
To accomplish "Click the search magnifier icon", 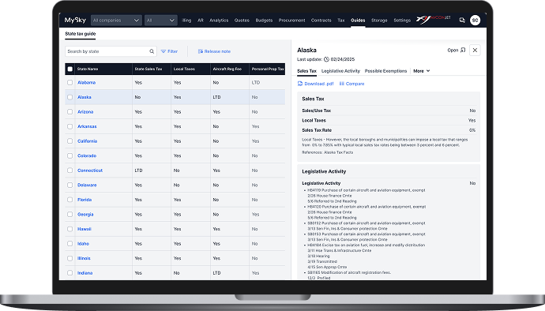I will click(x=152, y=51).
